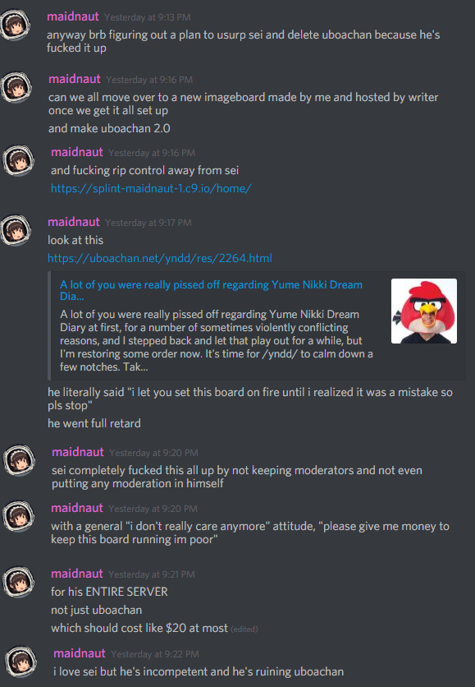
Task: Open the uboachan.net/yndd/res/2264.html link
Action: [160, 258]
